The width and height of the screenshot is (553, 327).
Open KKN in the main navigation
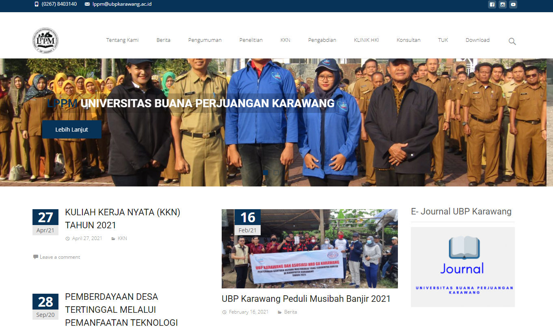pyautogui.click(x=285, y=40)
